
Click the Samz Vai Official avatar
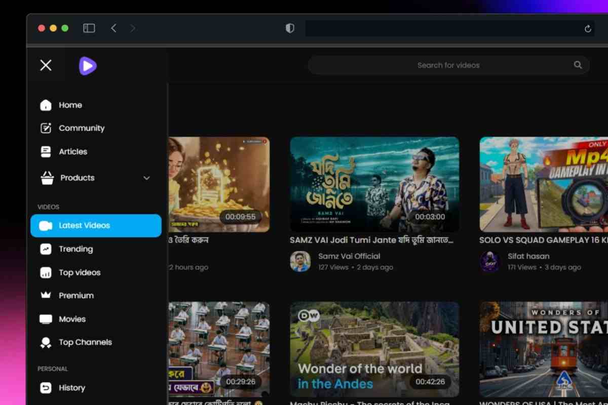pyautogui.click(x=300, y=262)
